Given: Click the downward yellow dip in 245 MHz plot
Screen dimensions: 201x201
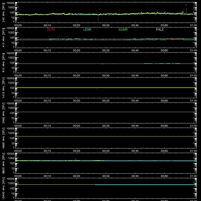Looking at the screenshot, I should click(98, 18).
